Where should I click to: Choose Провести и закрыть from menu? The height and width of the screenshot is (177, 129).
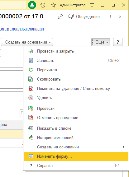(76, 51)
